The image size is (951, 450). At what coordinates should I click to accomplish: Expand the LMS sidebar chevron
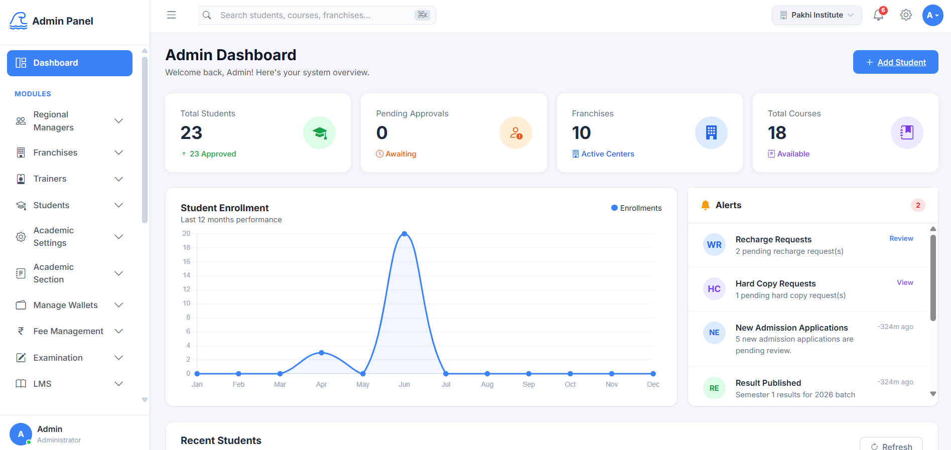click(119, 384)
